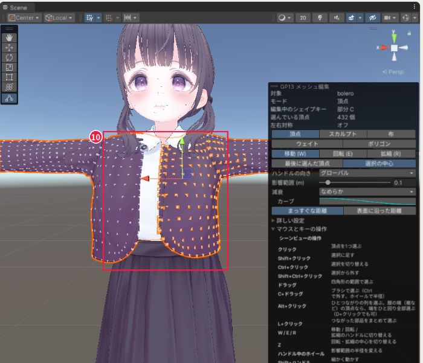Screen dimensions: 423x363
Task: Select まっすぐな距離 distance mode
Action: [x=307, y=211]
